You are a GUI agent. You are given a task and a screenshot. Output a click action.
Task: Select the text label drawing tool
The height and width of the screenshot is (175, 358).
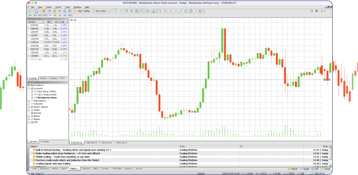pos(196,11)
